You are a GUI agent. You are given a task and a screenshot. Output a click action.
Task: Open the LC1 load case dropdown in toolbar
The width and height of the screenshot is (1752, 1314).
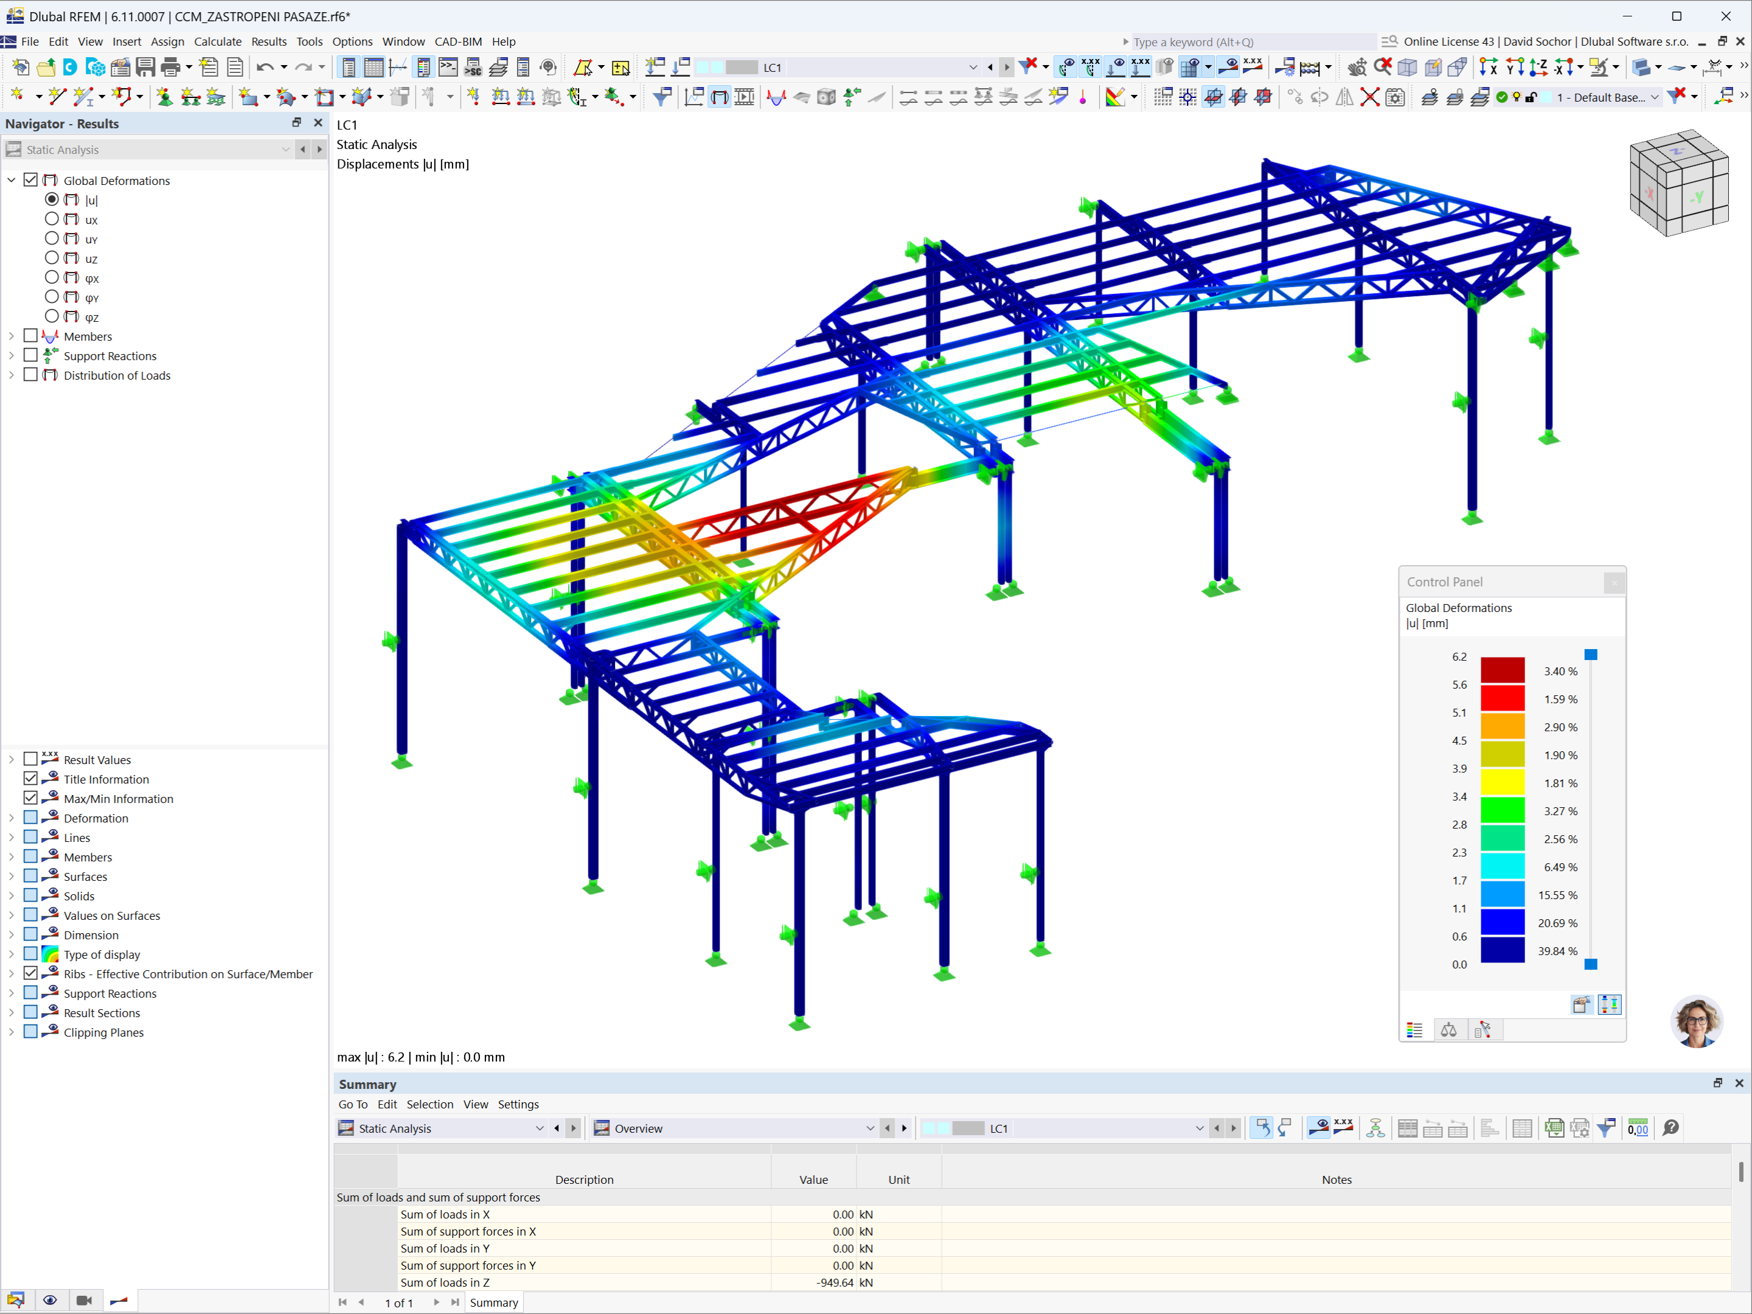coord(973,68)
